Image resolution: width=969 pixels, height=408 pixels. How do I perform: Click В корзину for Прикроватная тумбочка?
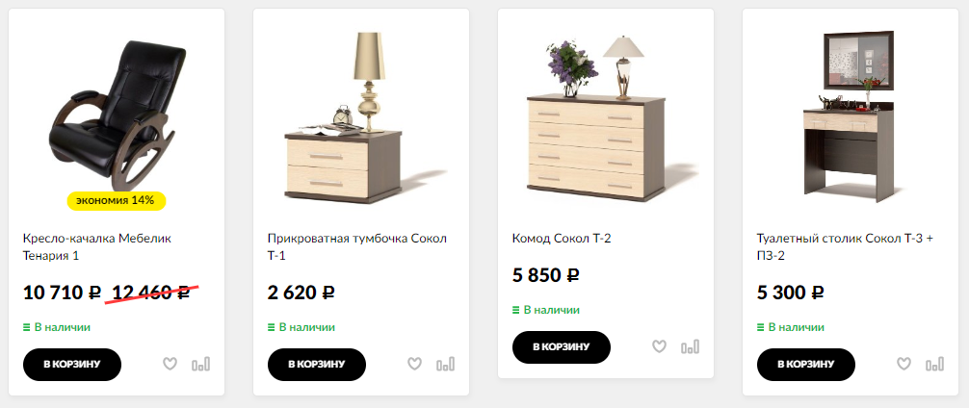(x=317, y=364)
